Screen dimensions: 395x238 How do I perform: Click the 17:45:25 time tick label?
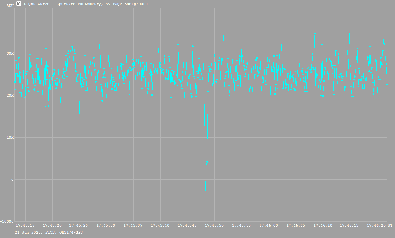click(79, 225)
